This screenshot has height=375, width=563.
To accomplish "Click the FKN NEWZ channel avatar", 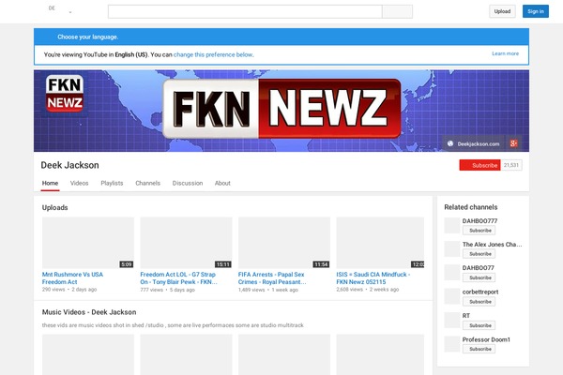I will [65, 94].
